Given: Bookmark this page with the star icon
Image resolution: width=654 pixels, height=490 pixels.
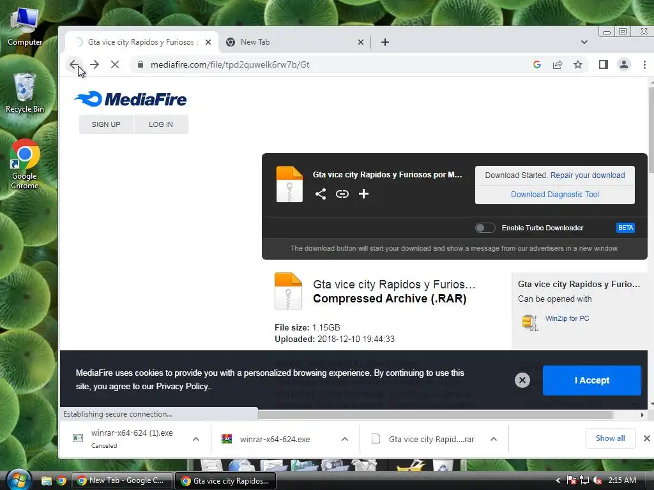Looking at the screenshot, I should tap(577, 64).
